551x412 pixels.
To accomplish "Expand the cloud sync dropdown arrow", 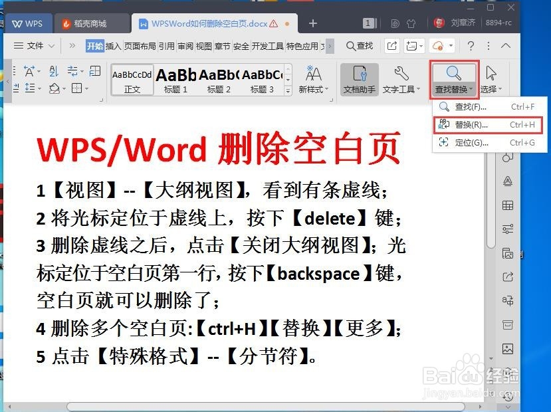I will [451, 46].
